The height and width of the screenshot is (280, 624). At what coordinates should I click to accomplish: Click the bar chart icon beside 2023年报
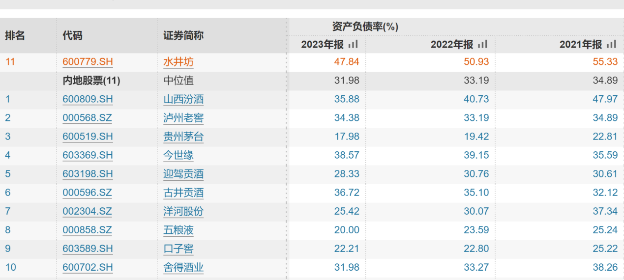pyautogui.click(x=353, y=45)
